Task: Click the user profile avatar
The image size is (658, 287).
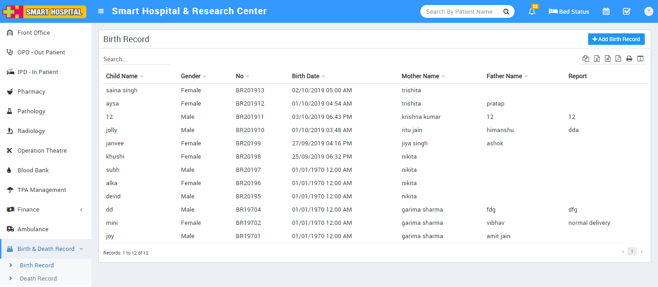Action: (x=648, y=11)
